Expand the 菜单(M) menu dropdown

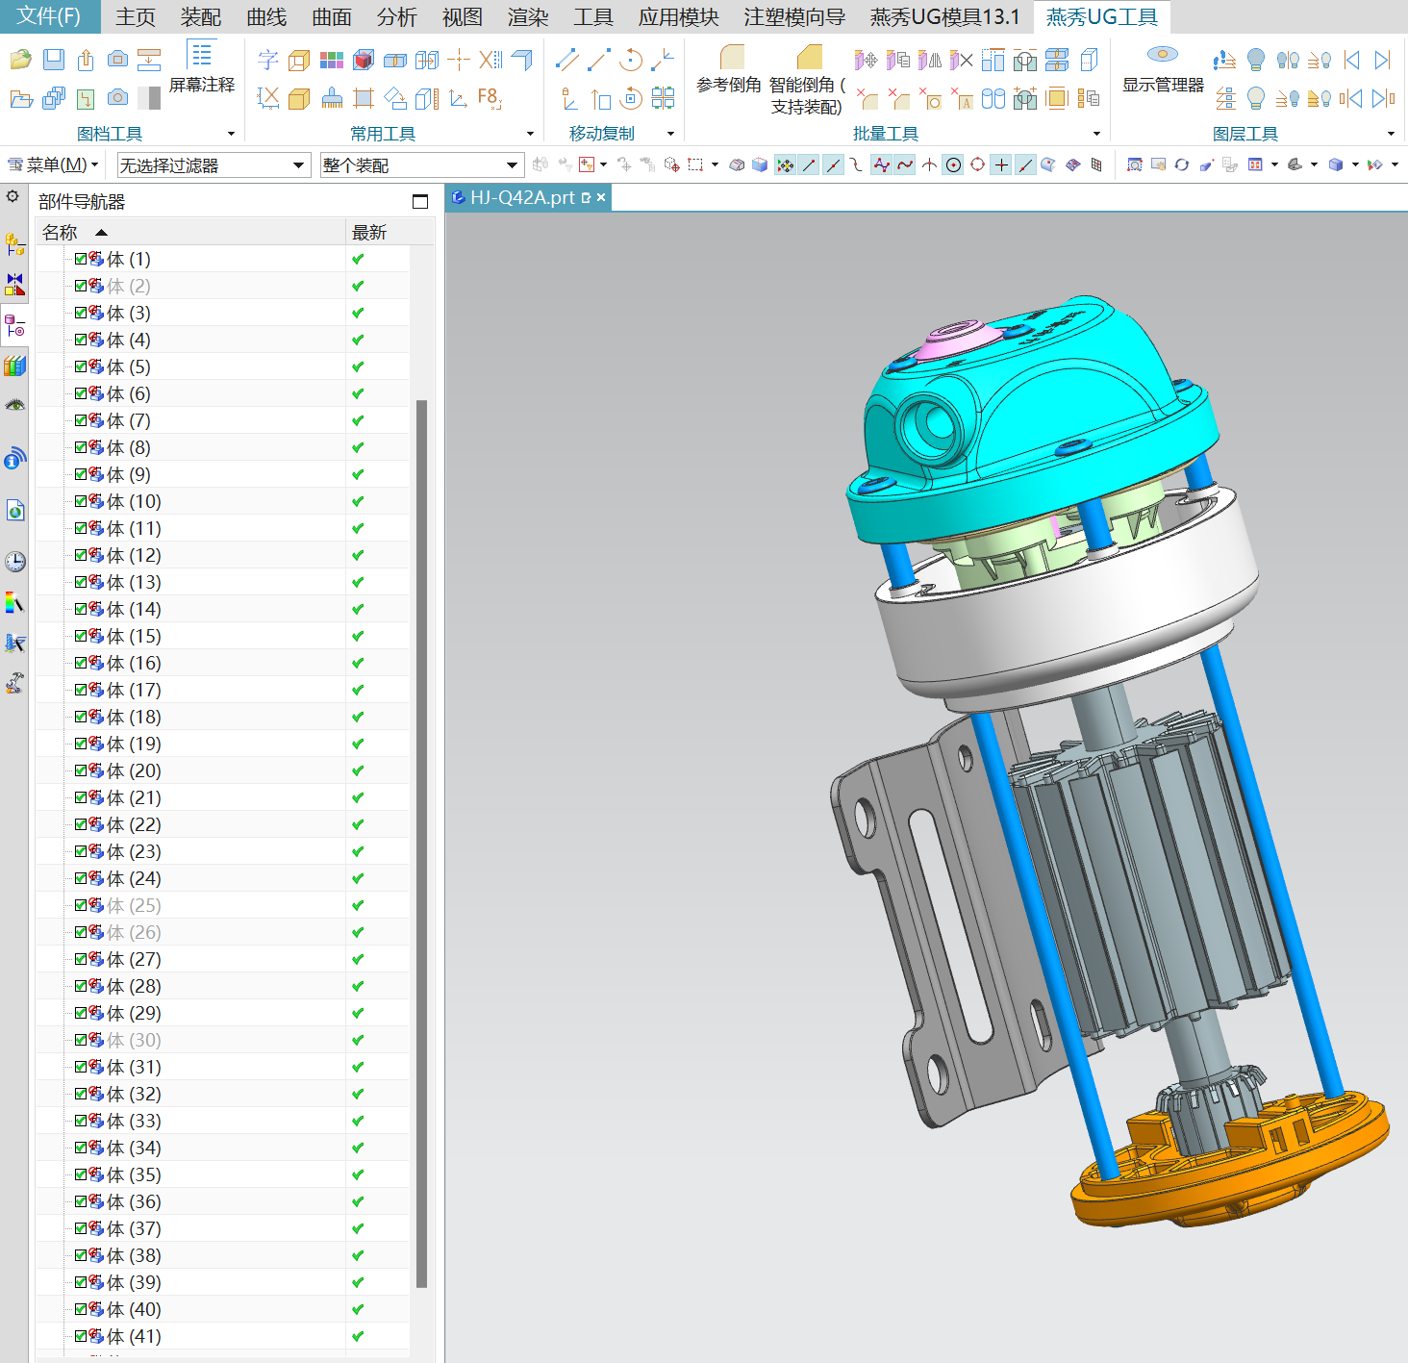(54, 165)
